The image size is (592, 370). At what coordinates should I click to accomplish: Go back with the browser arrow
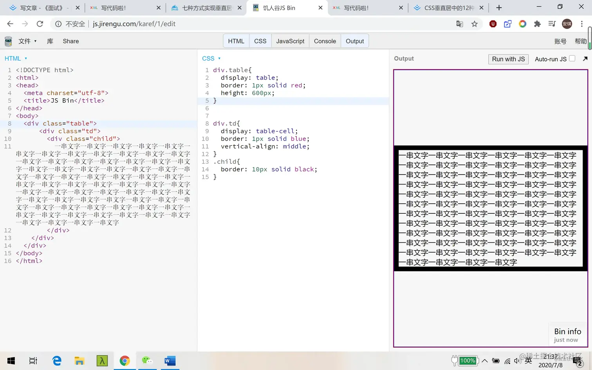pos(10,24)
